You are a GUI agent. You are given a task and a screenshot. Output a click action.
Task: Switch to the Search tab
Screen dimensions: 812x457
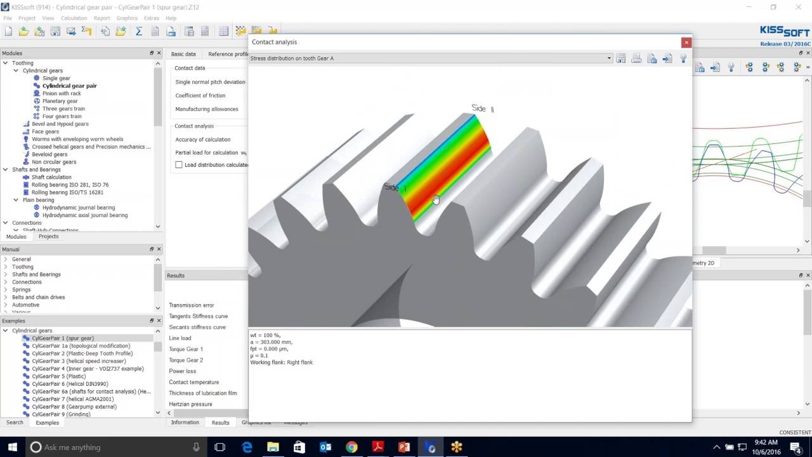15,422
